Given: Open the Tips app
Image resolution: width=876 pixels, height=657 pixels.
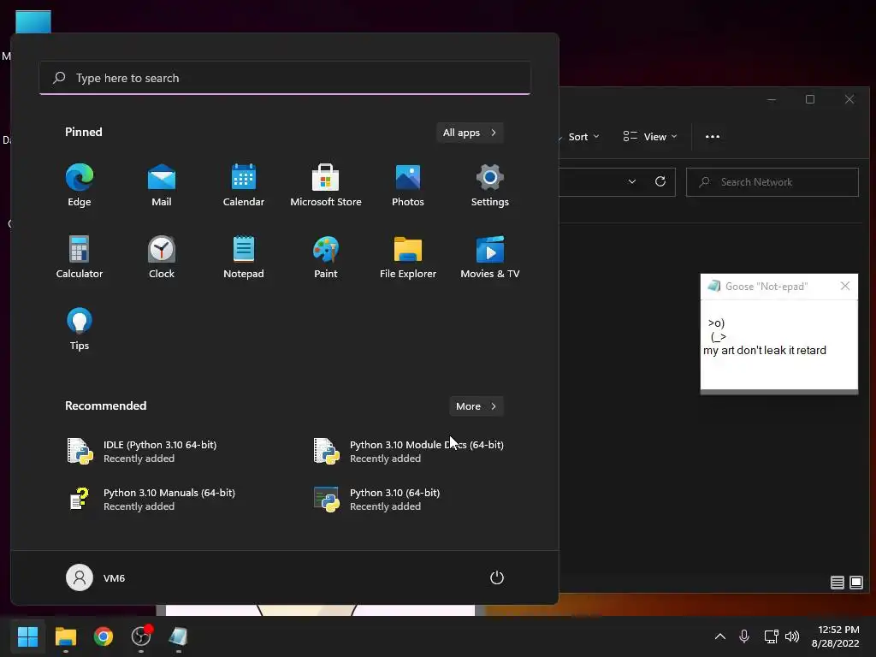Looking at the screenshot, I should (x=80, y=329).
